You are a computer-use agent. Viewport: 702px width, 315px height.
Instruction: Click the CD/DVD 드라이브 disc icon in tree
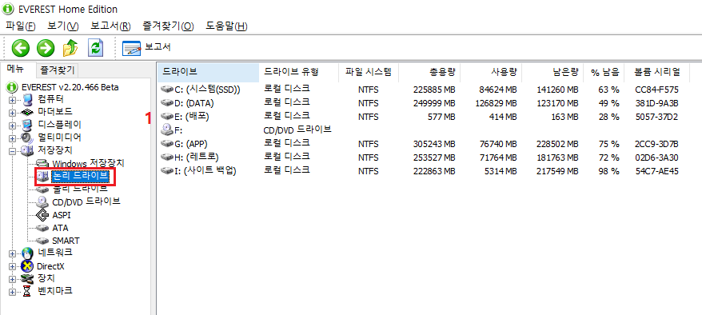(42, 201)
